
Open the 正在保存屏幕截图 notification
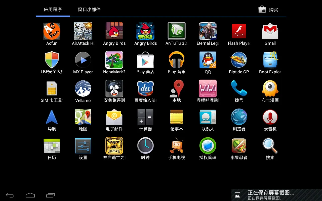277,195
